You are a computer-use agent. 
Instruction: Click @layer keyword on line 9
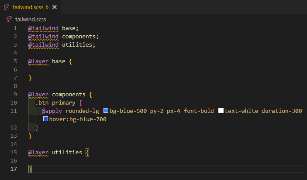click(x=38, y=95)
